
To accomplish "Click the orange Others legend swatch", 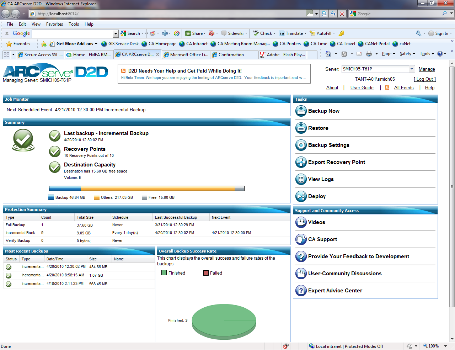I will pos(97,198).
